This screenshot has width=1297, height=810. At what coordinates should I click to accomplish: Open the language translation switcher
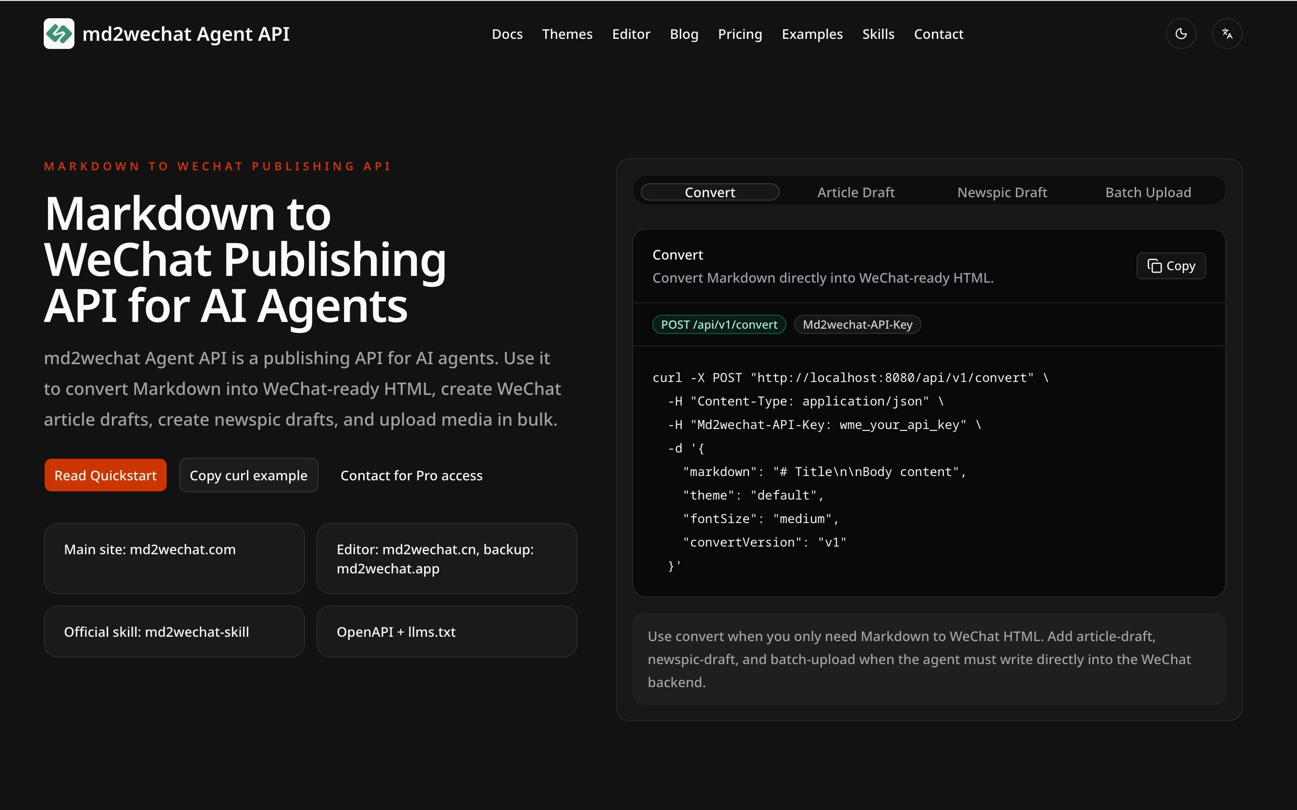tap(1227, 34)
